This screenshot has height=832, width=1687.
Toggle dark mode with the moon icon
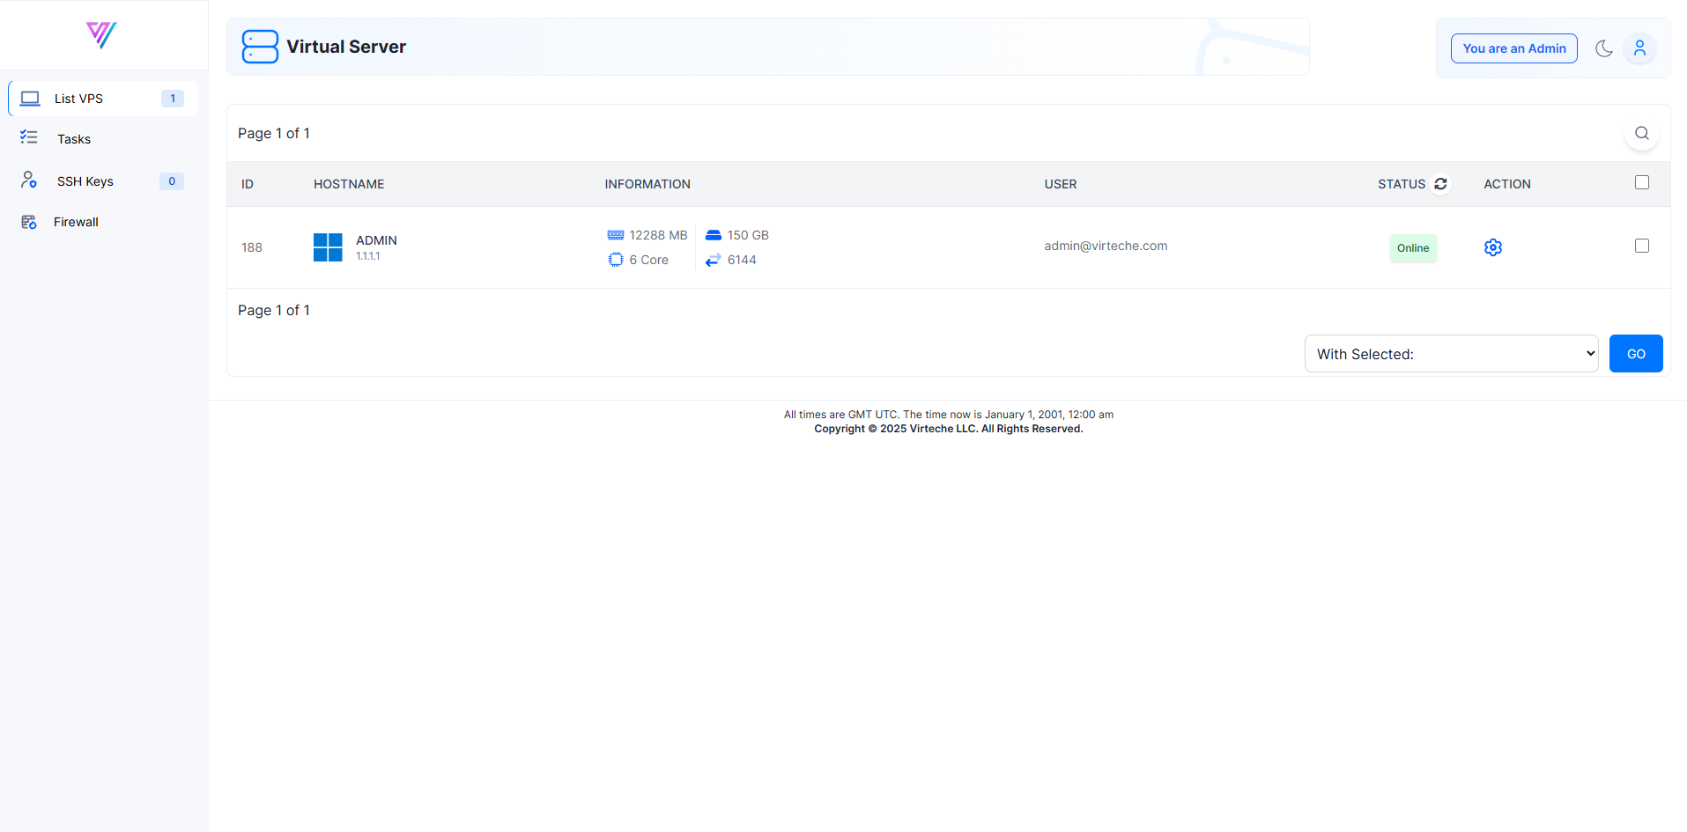click(1603, 48)
